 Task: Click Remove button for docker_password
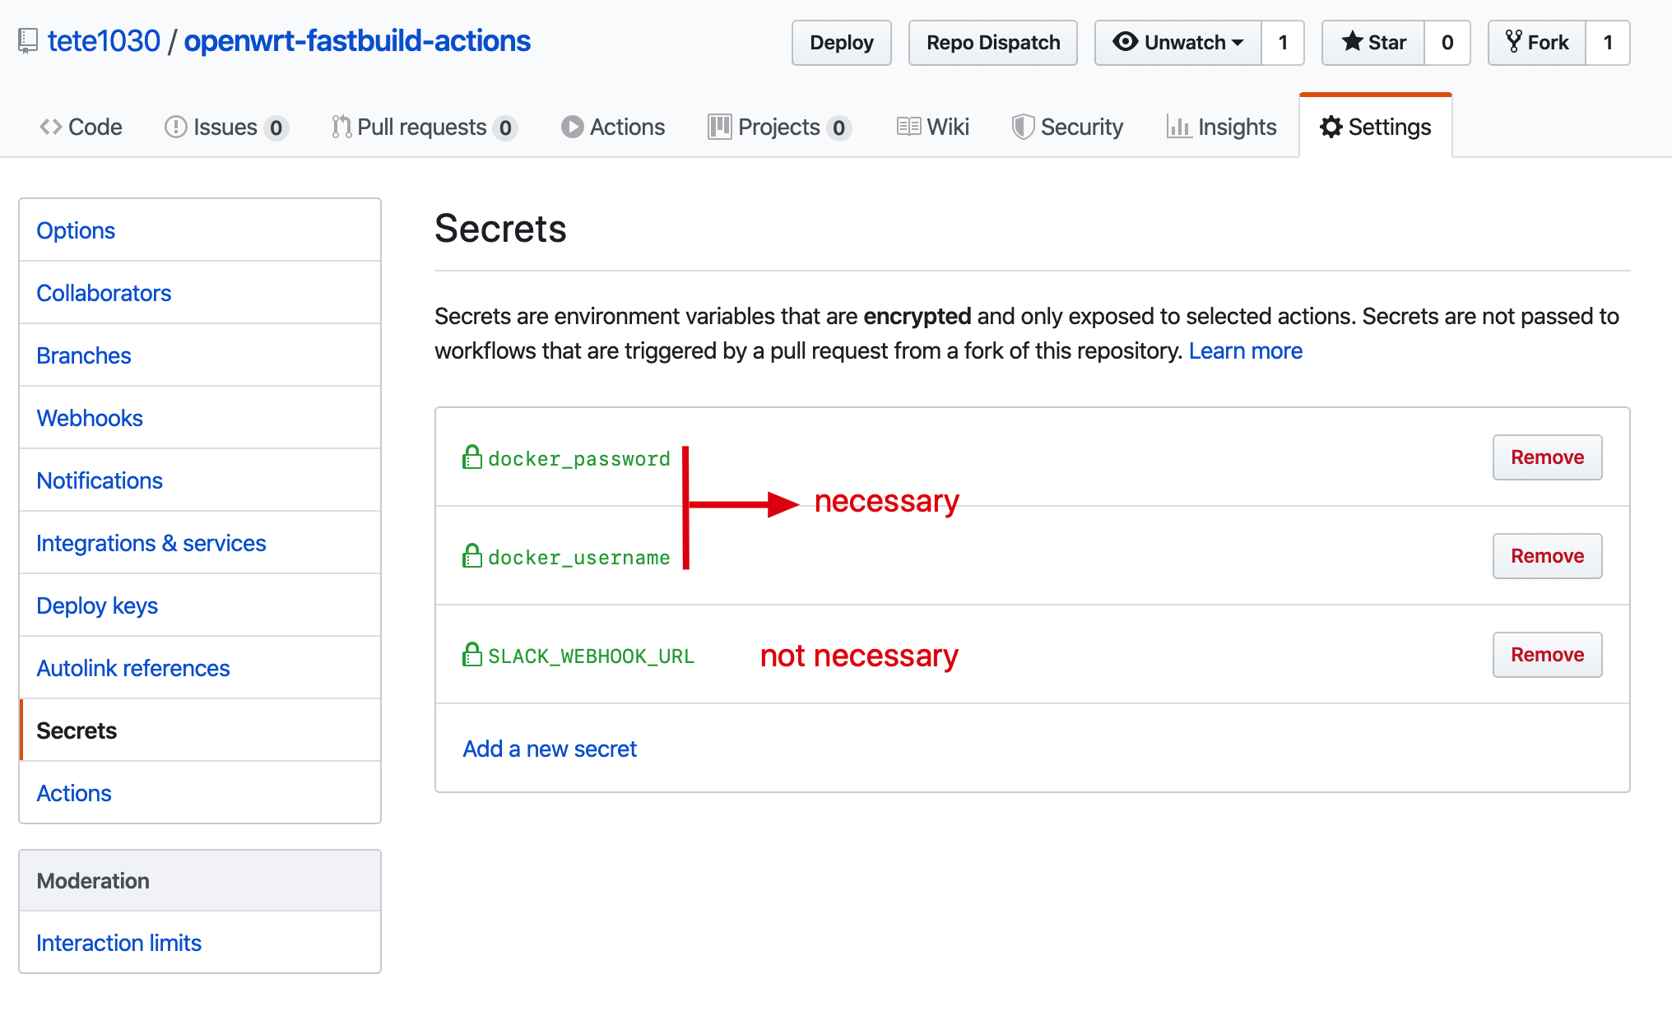pos(1548,457)
